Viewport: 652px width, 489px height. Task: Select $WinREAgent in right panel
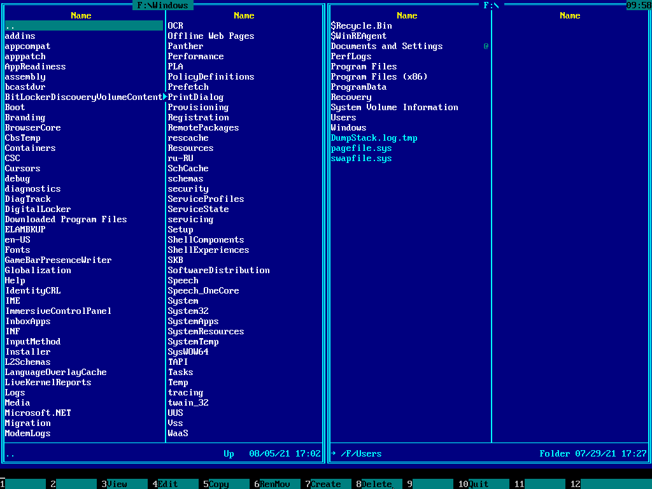pyautogui.click(x=358, y=36)
